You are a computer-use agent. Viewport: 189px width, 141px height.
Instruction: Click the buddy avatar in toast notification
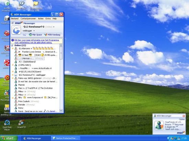click(159, 125)
